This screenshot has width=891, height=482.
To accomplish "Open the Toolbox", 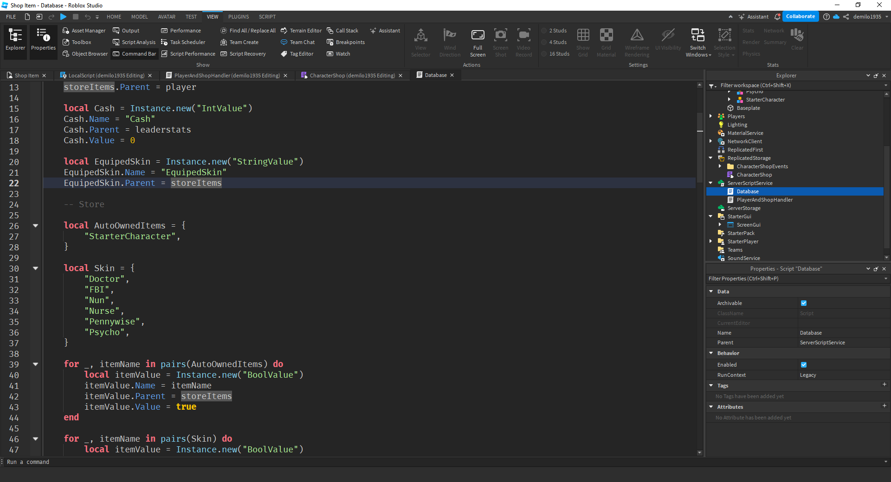I will click(x=77, y=42).
